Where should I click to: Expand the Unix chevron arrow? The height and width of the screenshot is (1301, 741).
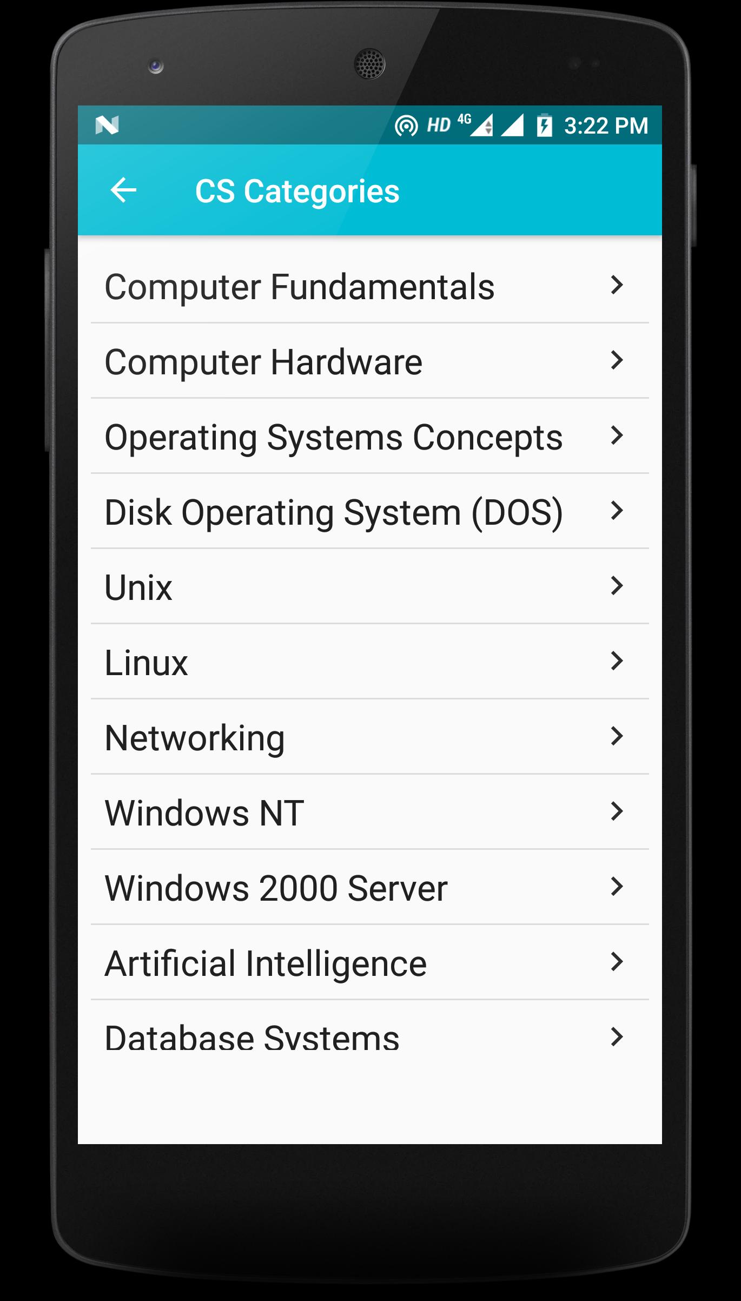(616, 586)
